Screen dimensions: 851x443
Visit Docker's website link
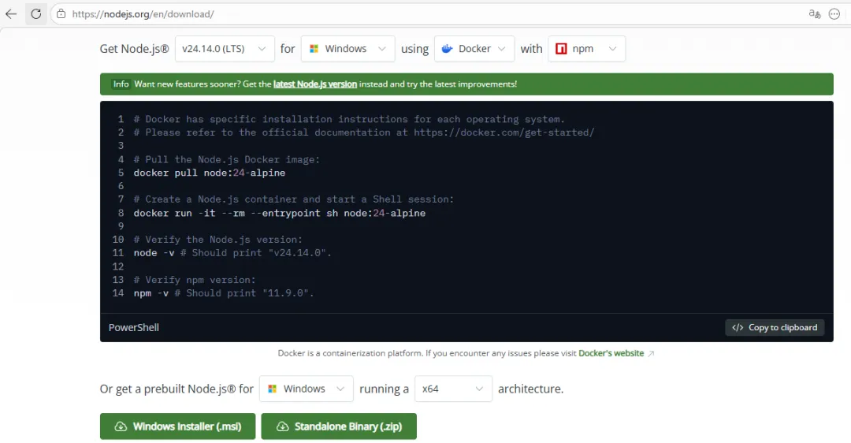(611, 353)
